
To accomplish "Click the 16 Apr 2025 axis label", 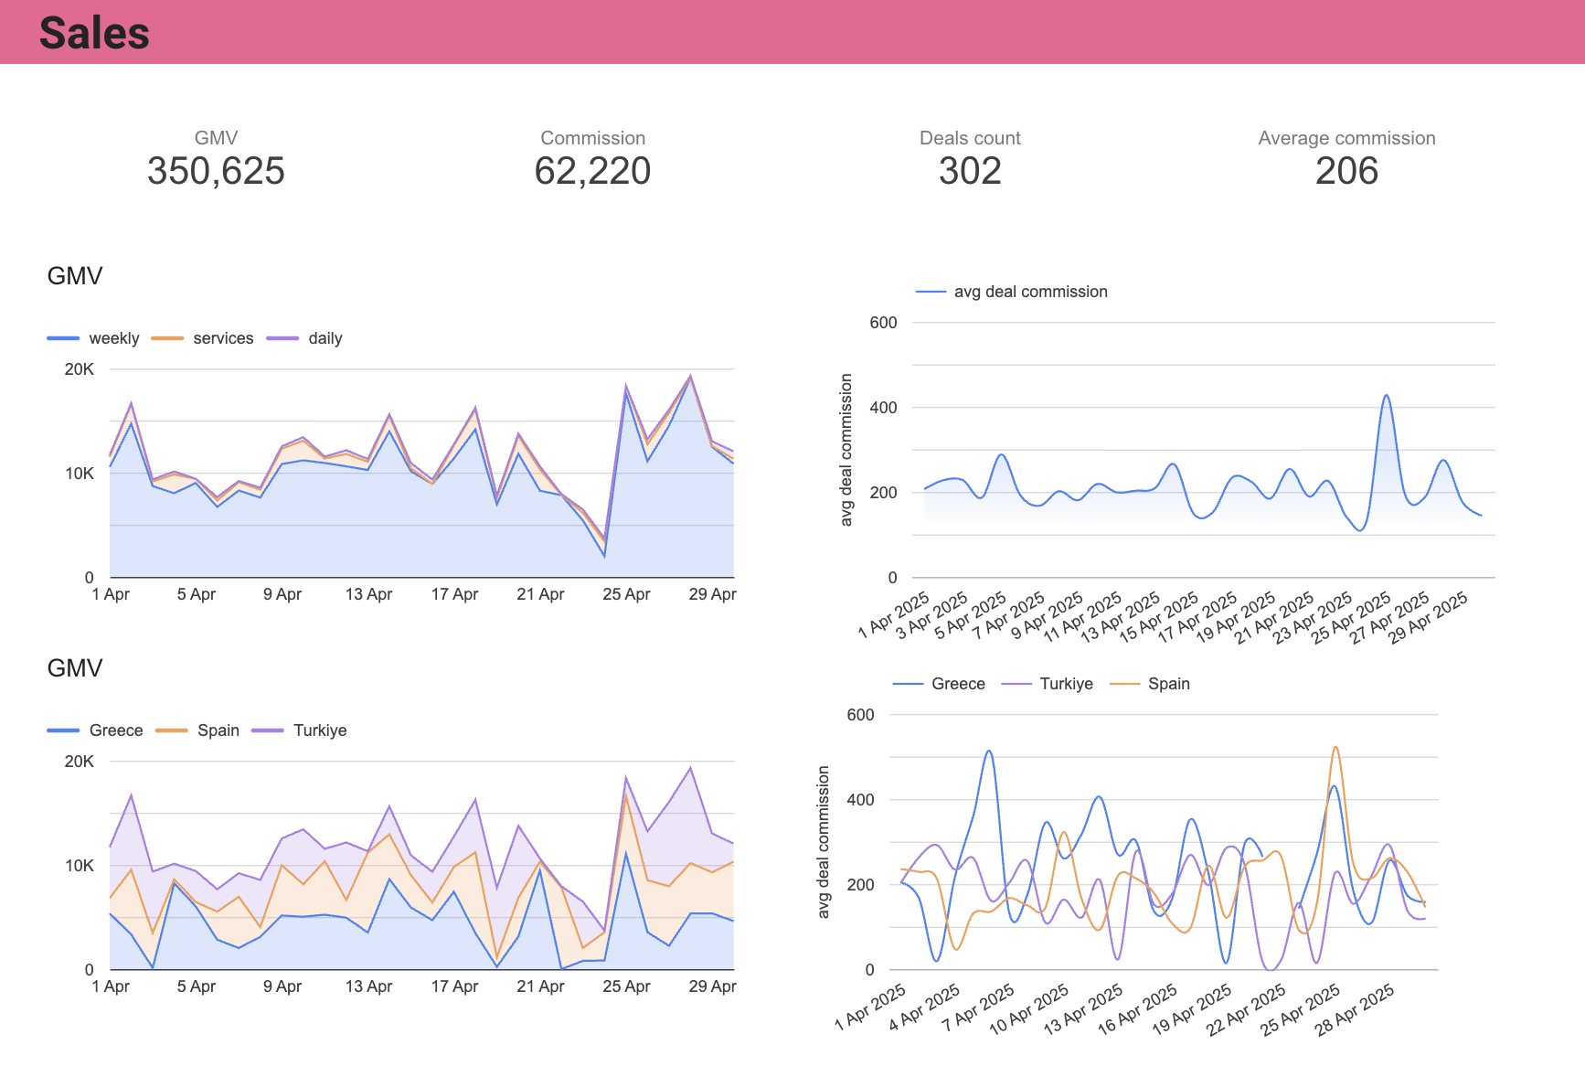I will [x=1138, y=1008].
